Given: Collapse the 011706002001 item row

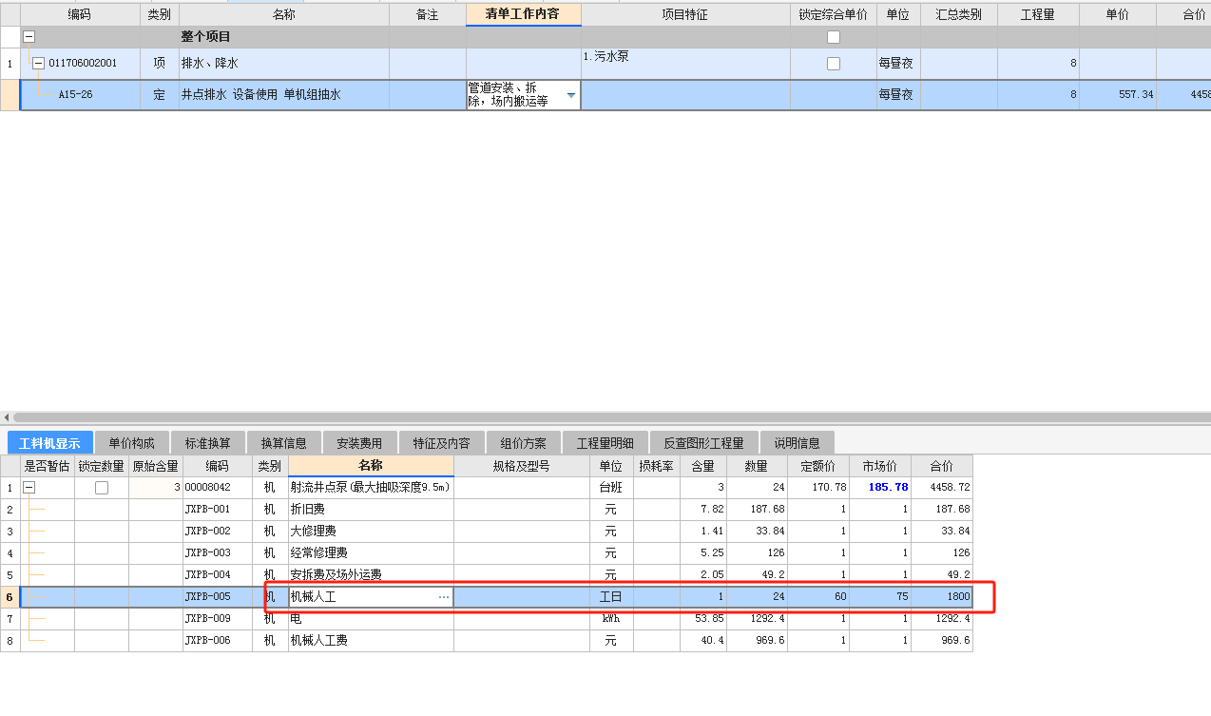Looking at the screenshot, I should click(x=38, y=63).
